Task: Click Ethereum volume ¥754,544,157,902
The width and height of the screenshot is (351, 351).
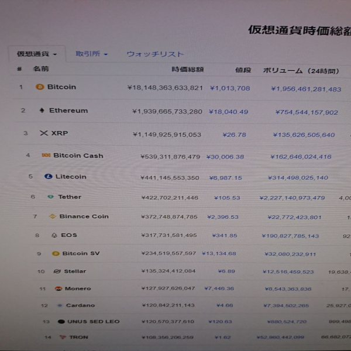Action: (307, 112)
